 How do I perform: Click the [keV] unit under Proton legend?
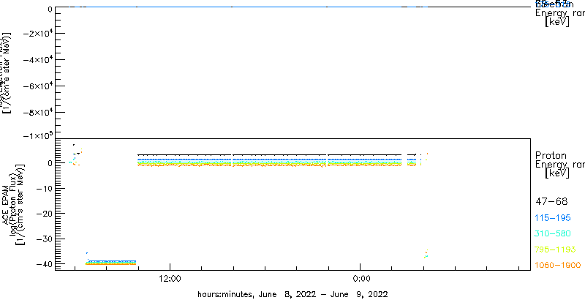click(557, 173)
